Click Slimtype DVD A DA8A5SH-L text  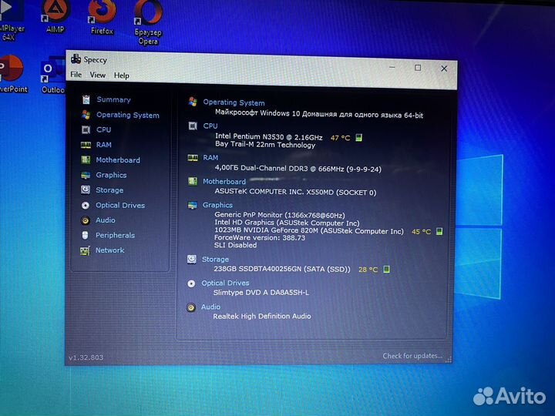click(261, 292)
